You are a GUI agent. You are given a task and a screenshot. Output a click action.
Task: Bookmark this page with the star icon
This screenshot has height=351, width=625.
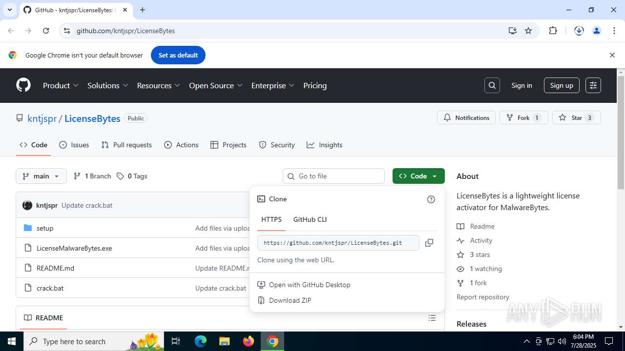[528, 31]
